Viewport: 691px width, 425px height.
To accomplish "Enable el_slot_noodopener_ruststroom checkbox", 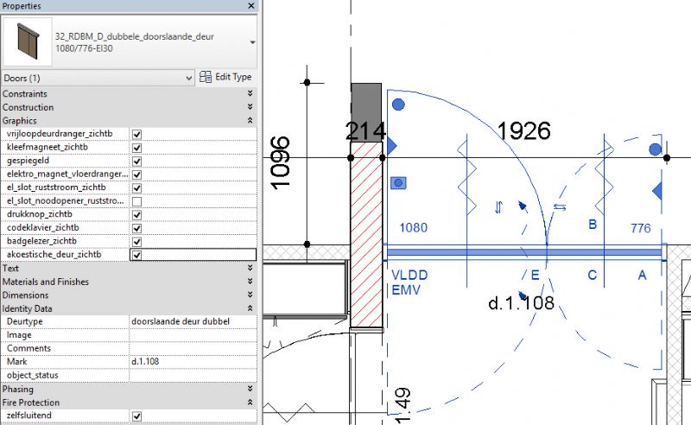I will pos(136,201).
